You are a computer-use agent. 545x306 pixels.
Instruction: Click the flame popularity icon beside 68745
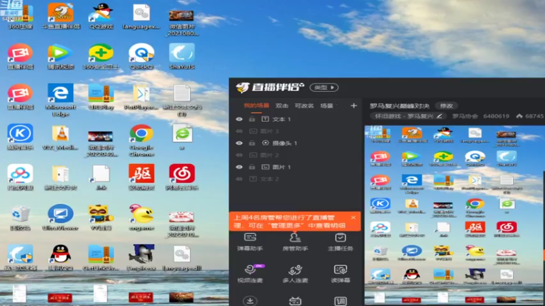pyautogui.click(x=519, y=116)
